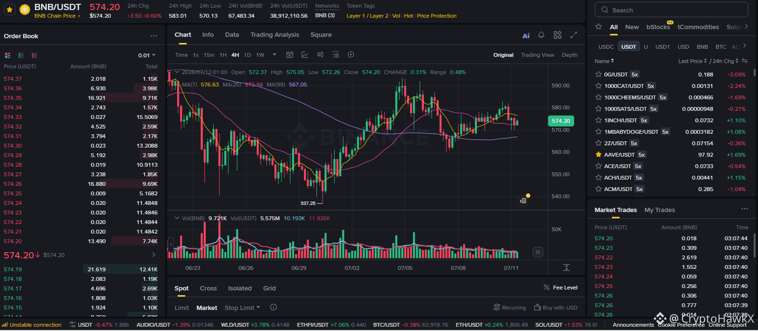This screenshot has height=331, width=758.
Task: Expand more time intervals dropdown arrow
Action: (274, 55)
